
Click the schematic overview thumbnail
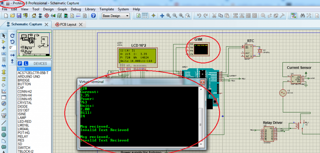tap(34, 44)
